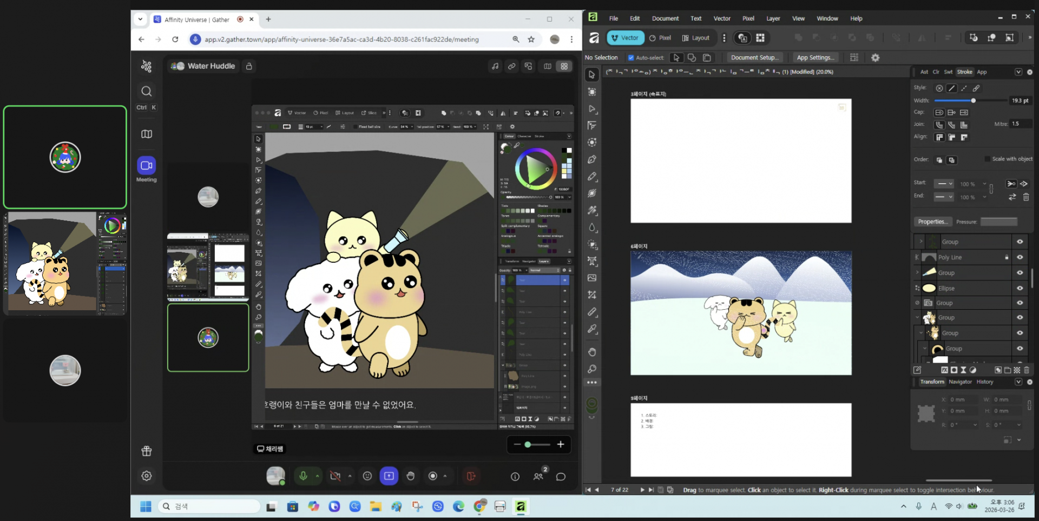Share screen button in Gather meeting bar
This screenshot has width=1039, height=521.
[x=389, y=476]
